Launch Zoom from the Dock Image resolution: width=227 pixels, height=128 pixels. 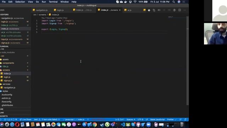coord(148,124)
